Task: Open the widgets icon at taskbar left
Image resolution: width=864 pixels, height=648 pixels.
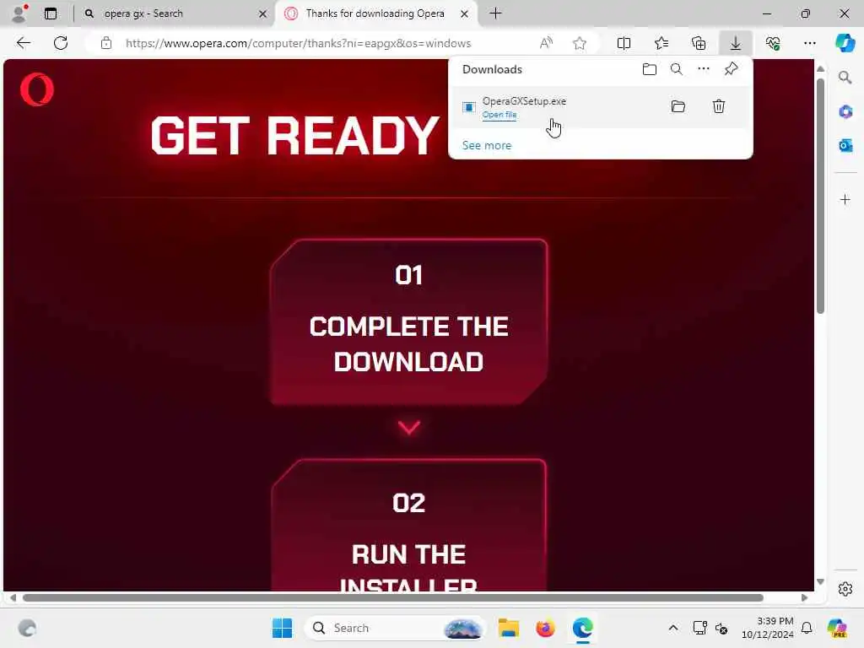Action: pos(27,628)
